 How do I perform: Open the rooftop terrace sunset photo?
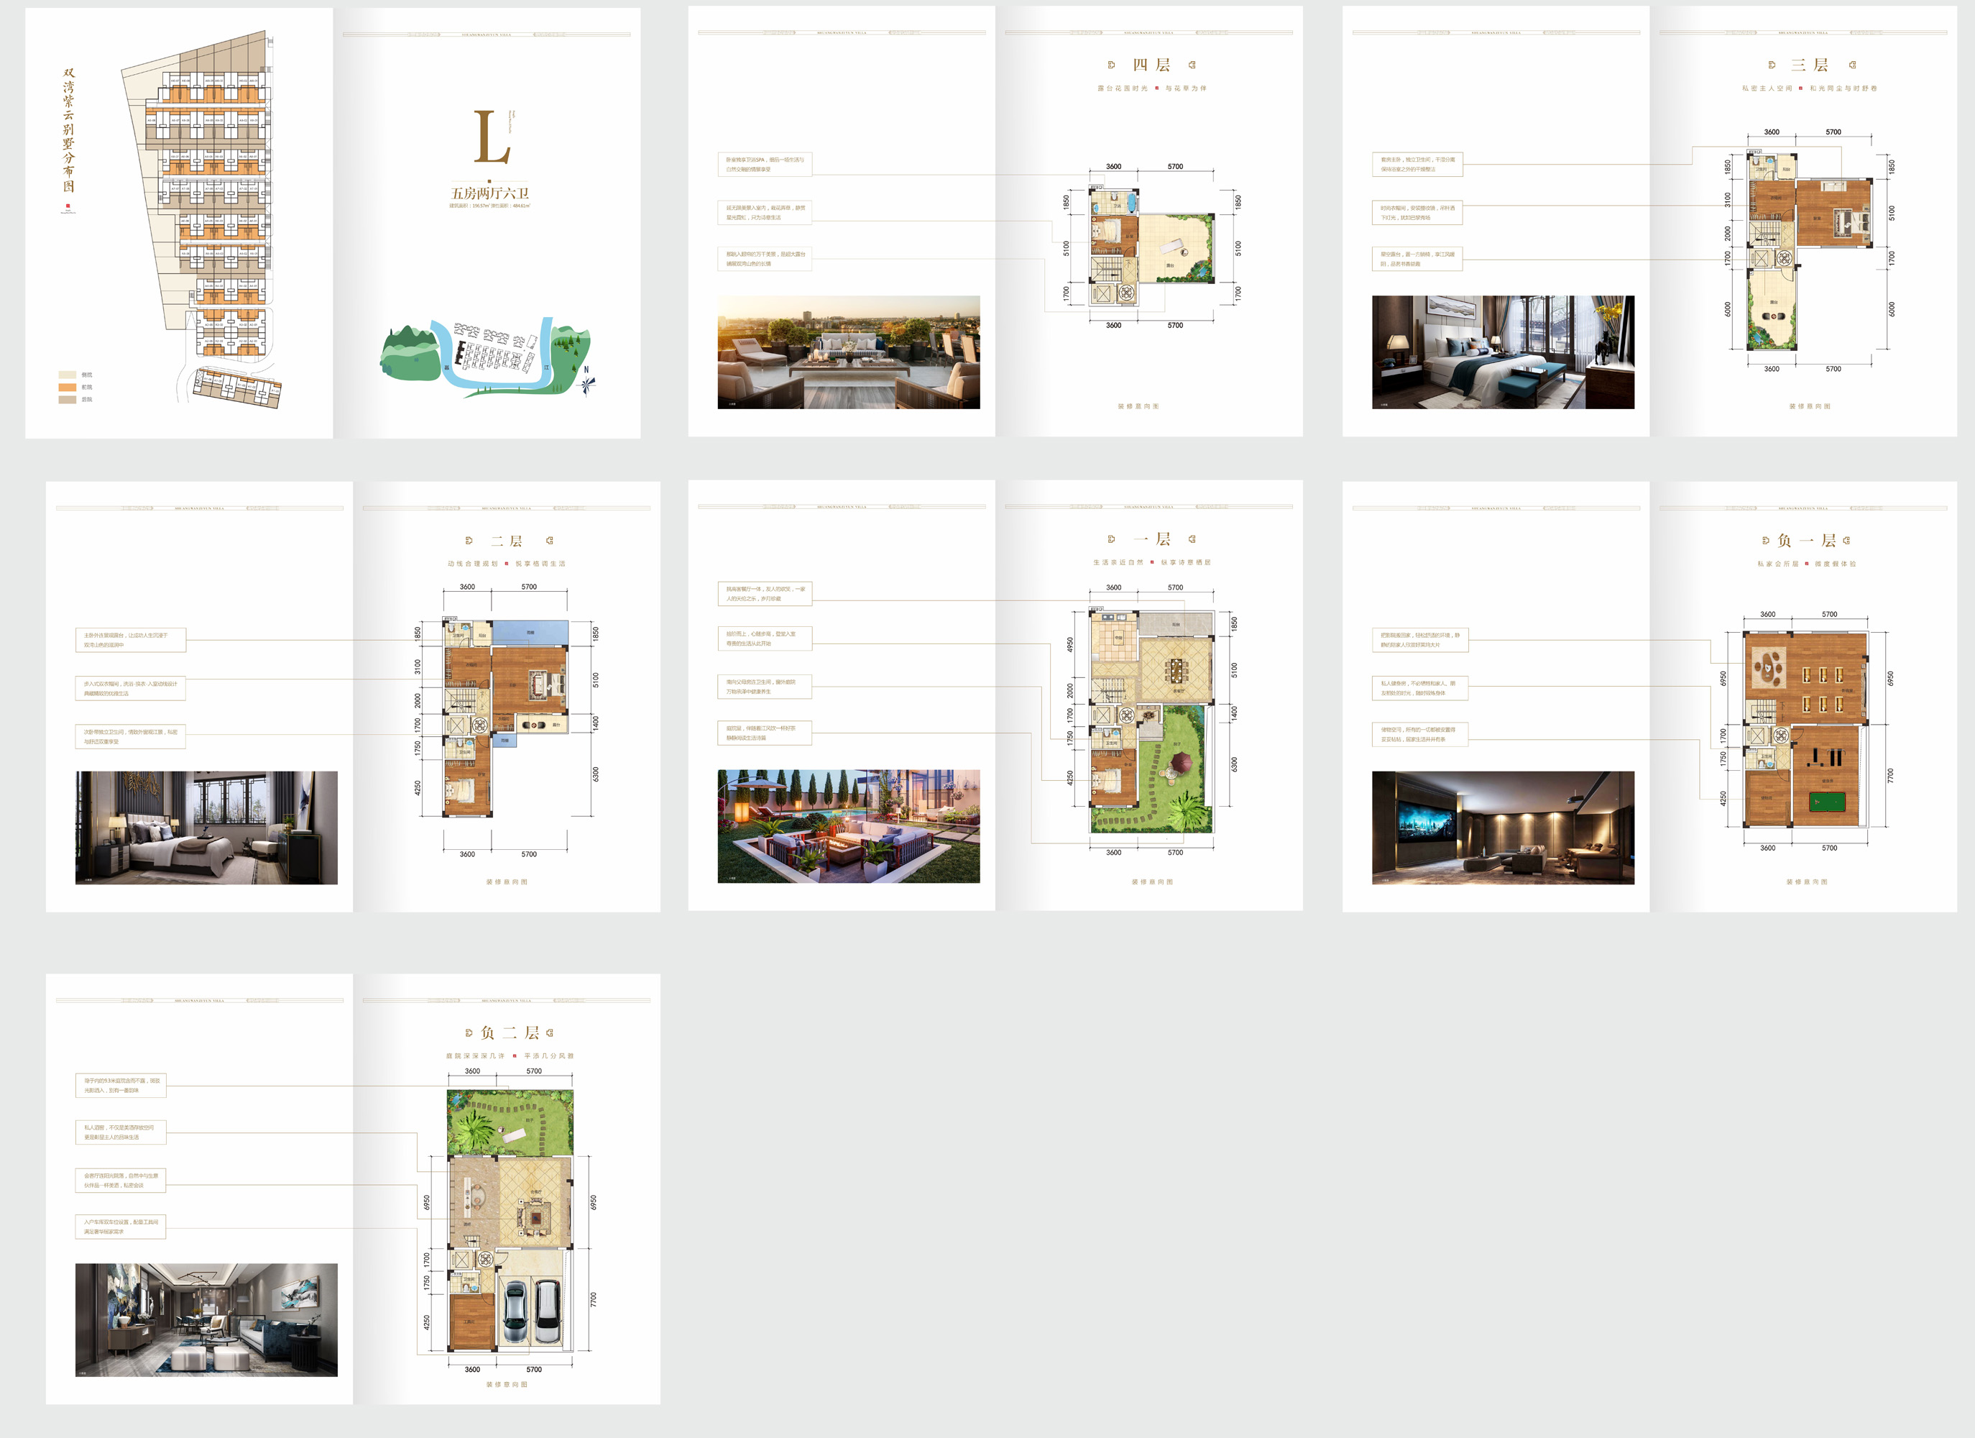pyautogui.click(x=848, y=352)
